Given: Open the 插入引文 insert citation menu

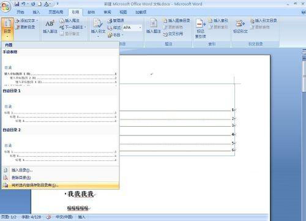Looking at the screenshot, I should coord(98,28).
